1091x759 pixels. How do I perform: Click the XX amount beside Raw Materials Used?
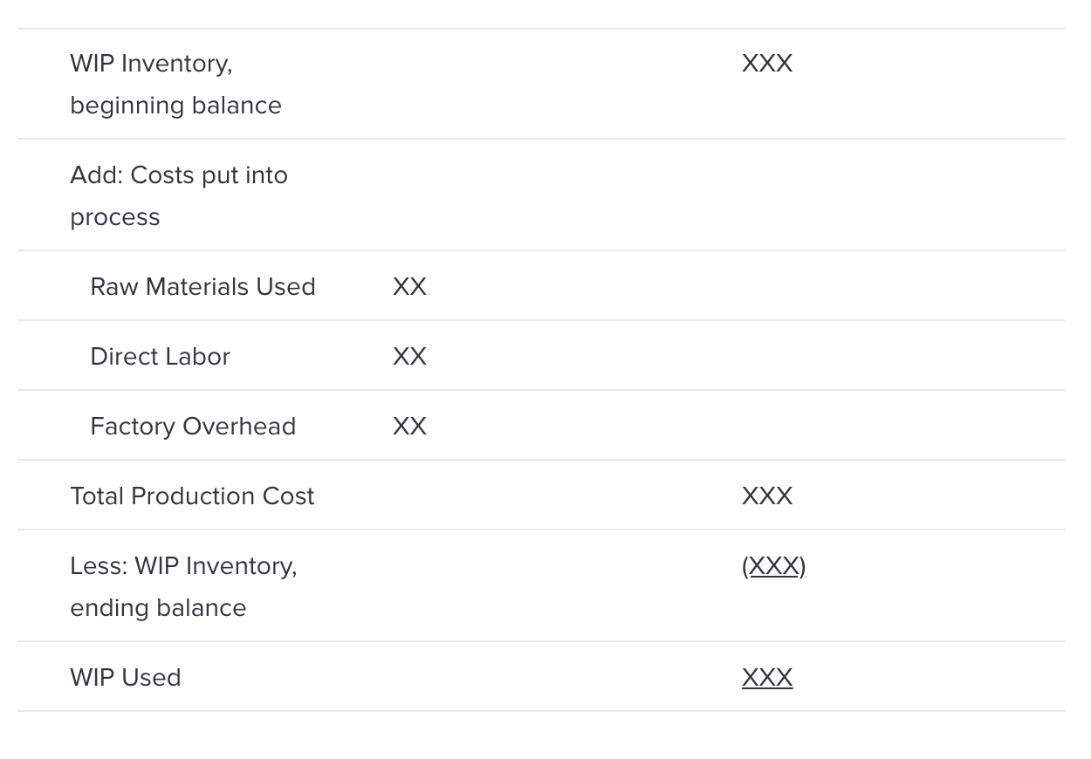pos(409,286)
